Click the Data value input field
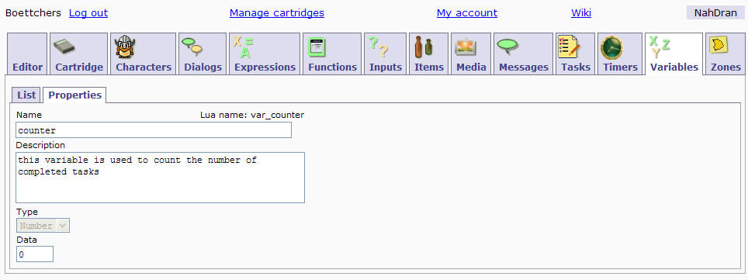 pyautogui.click(x=35, y=254)
